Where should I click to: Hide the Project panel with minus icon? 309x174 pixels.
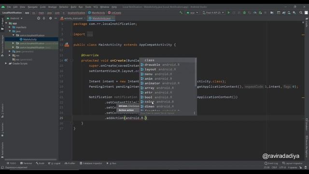pos(56,18)
